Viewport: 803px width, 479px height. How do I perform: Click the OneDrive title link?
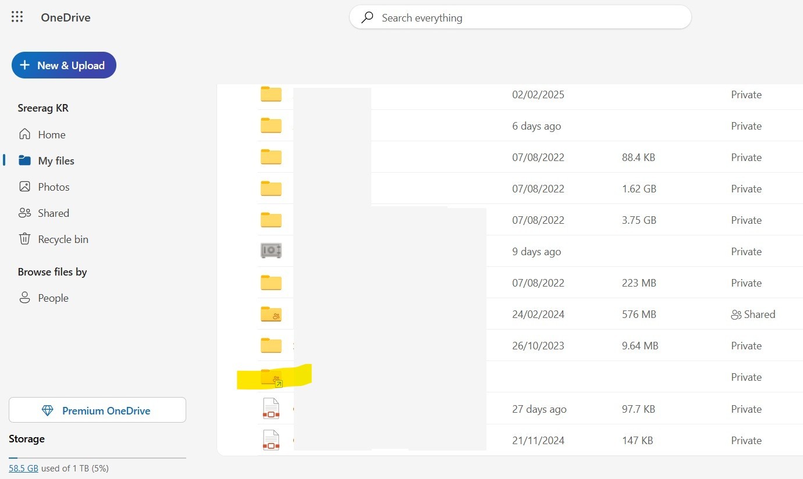tap(66, 17)
